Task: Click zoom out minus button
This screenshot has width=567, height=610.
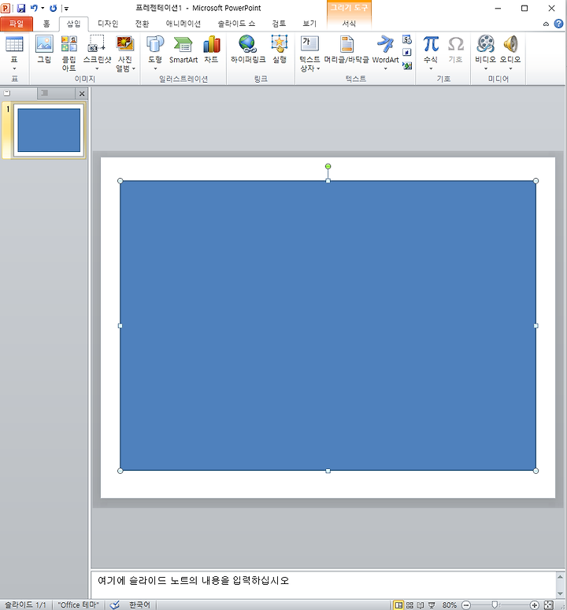Action: click(466, 605)
